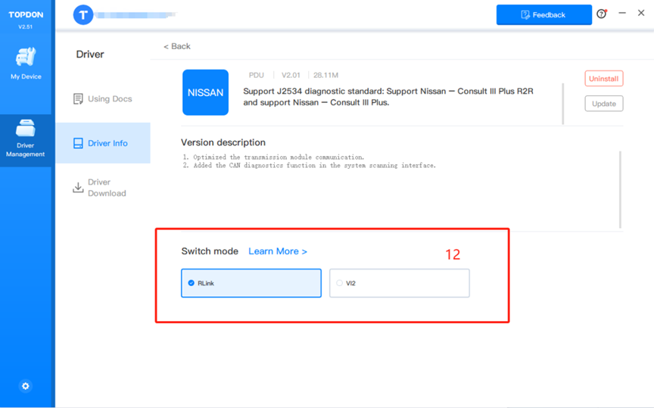
Task: Minimize the TOPDON window
Action: click(x=622, y=13)
